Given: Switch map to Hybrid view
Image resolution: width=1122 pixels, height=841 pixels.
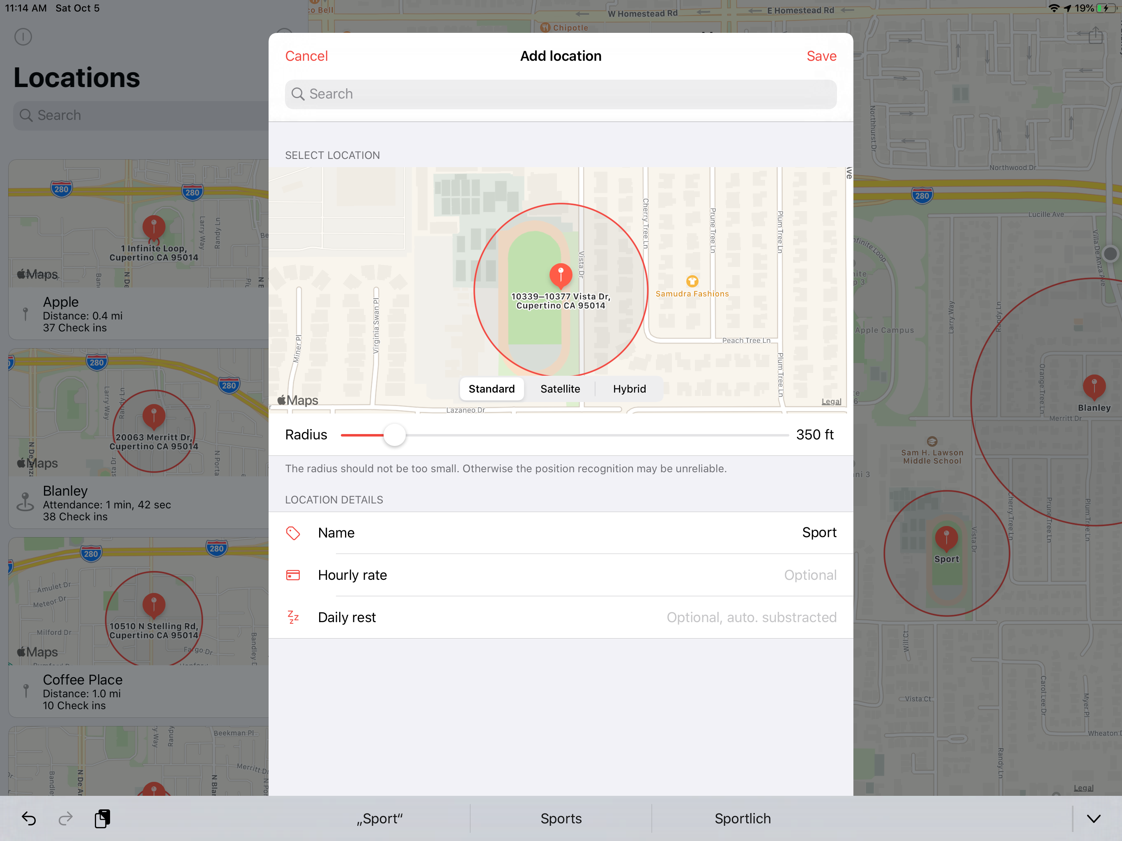Looking at the screenshot, I should point(629,389).
